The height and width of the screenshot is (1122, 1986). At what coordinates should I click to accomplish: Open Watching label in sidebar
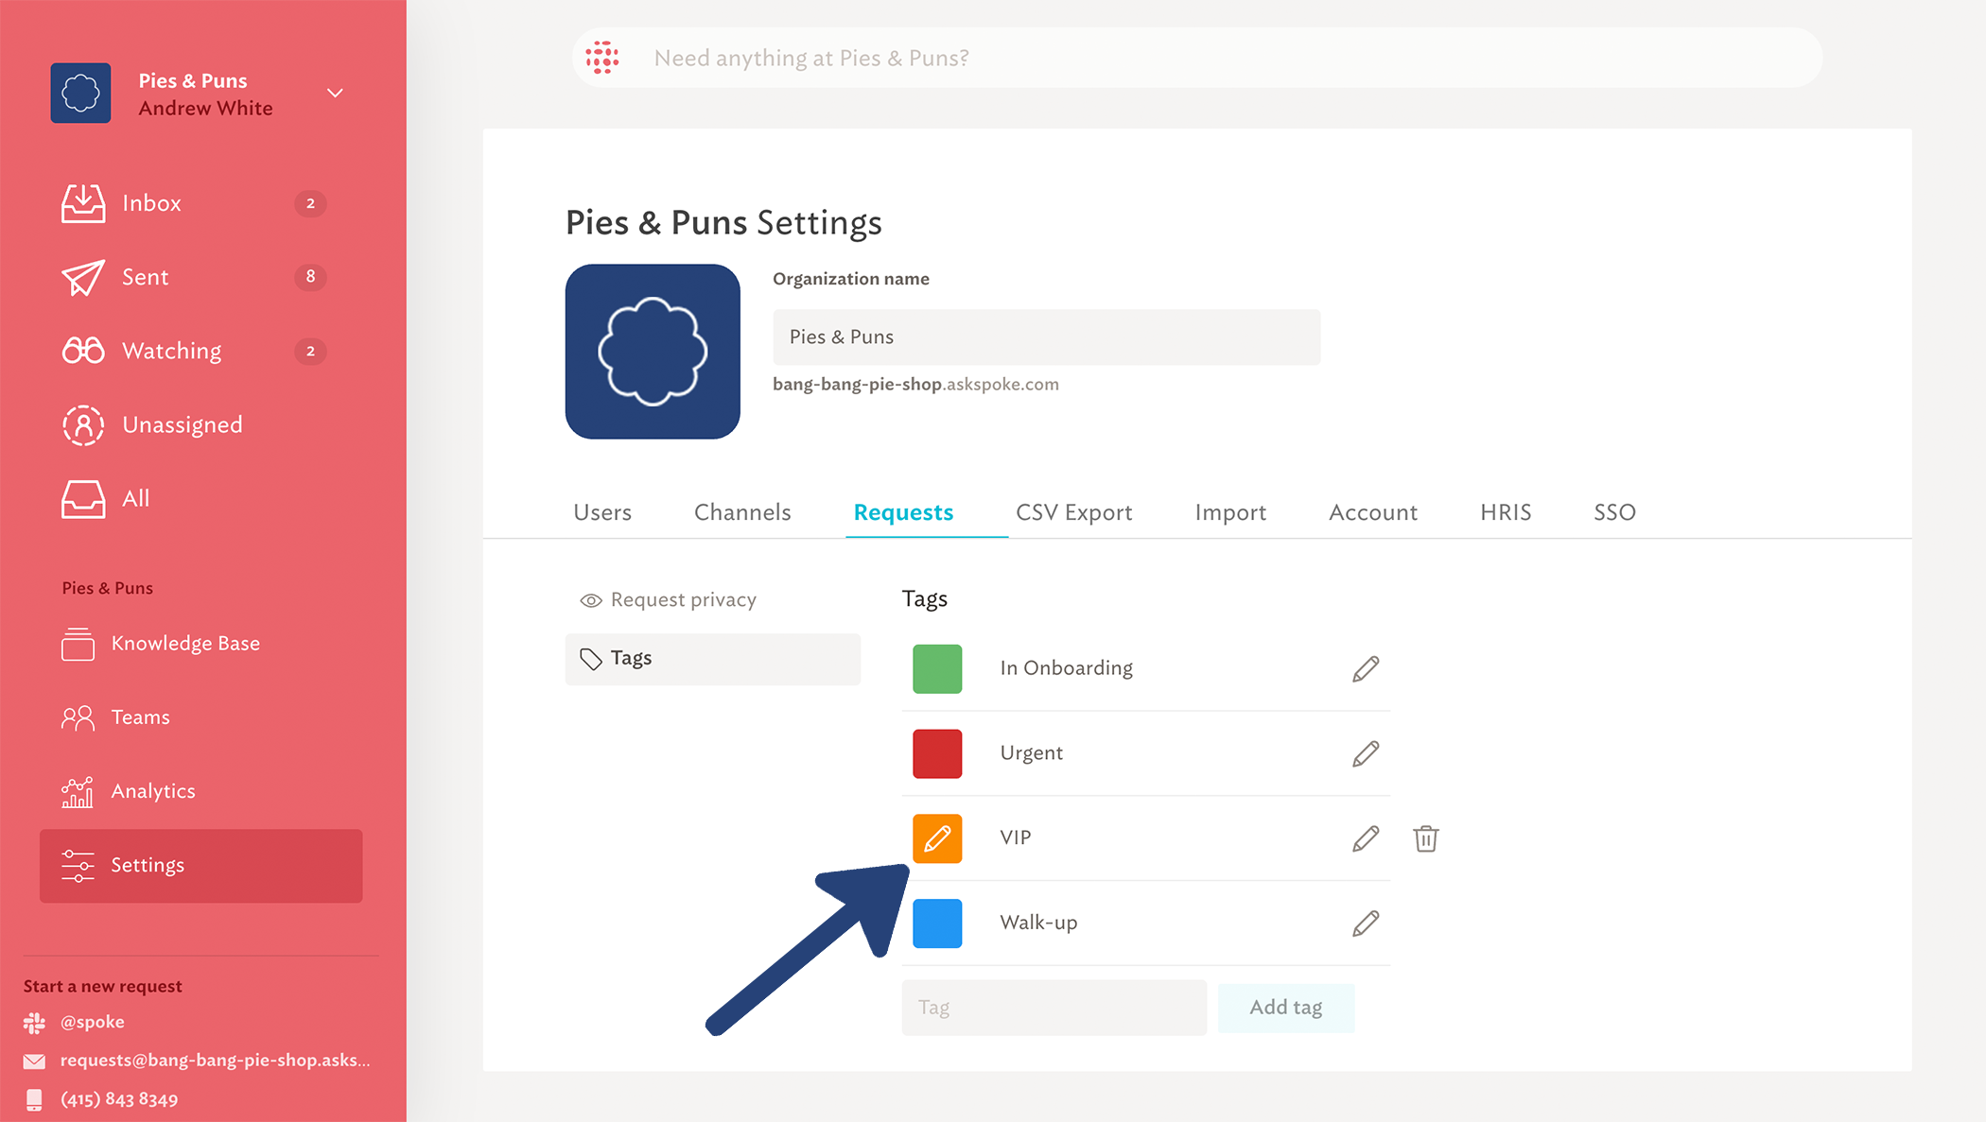(x=171, y=351)
